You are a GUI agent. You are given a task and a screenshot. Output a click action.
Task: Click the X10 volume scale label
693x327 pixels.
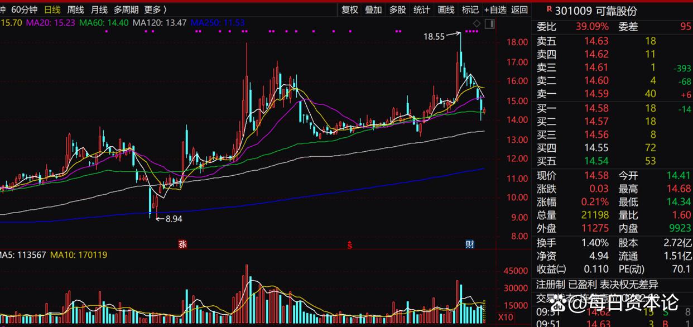click(506, 317)
